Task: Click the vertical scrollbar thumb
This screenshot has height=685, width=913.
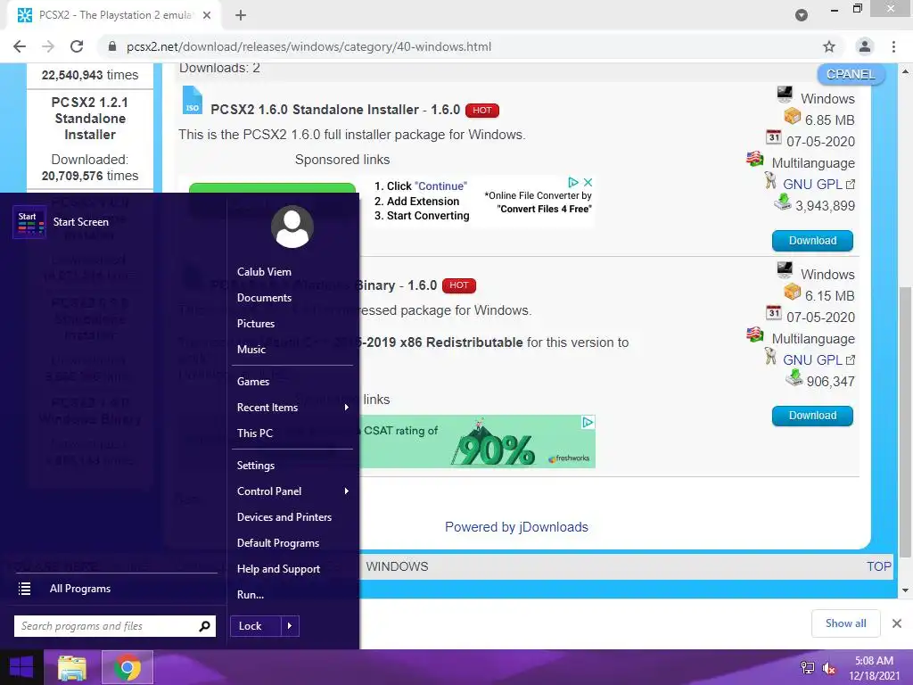Action: click(x=906, y=423)
